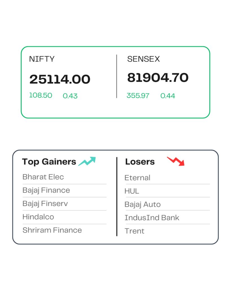The image size is (231, 290).
Task: Click Trent in the Losers list
Action: coord(135,231)
